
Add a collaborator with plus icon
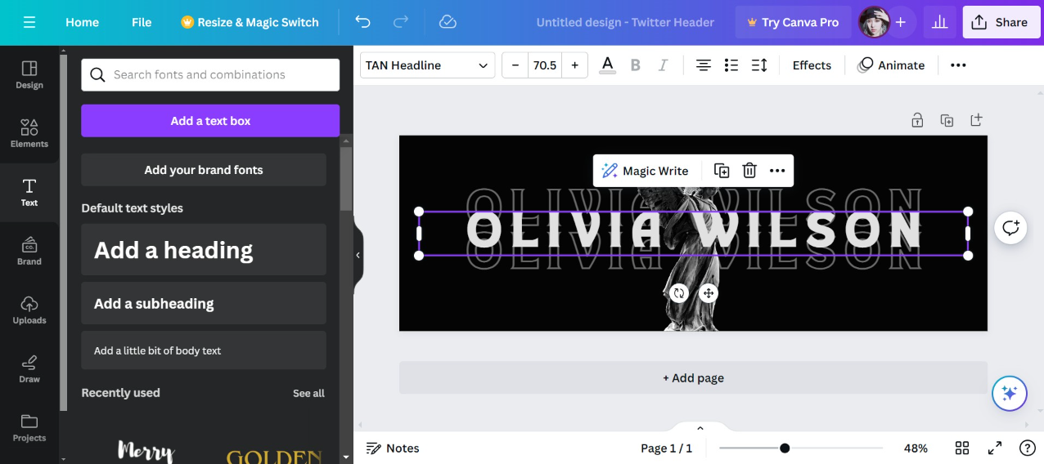pos(901,22)
